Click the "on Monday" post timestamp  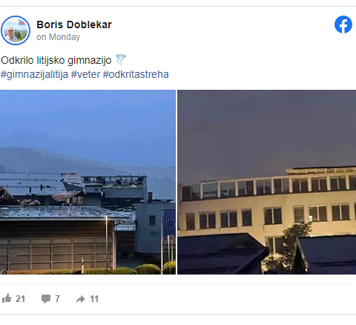tap(59, 37)
